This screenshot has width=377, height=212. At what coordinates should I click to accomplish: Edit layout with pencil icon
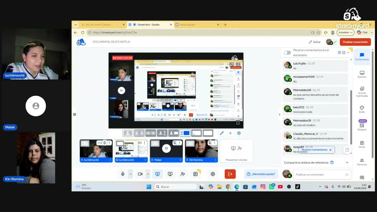pos(222,133)
